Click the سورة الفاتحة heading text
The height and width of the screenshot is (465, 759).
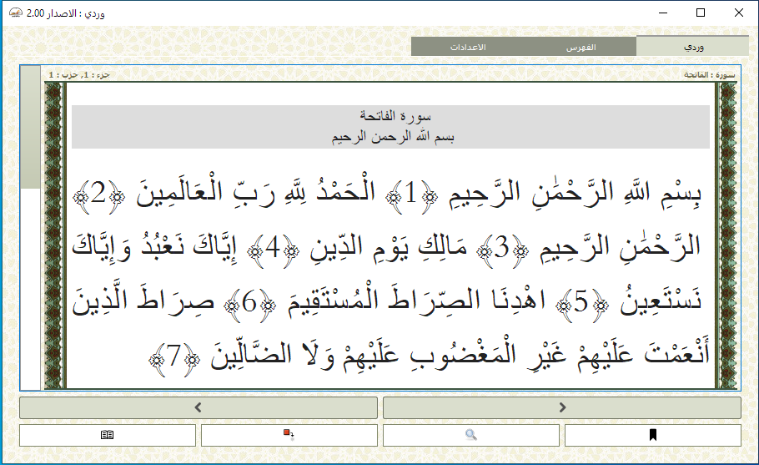click(x=395, y=116)
